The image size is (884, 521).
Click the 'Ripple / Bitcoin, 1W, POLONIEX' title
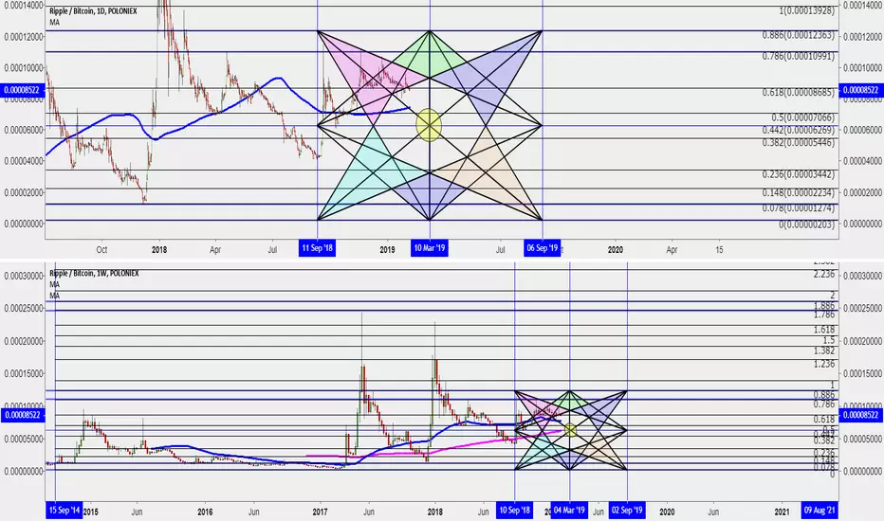tap(94, 273)
